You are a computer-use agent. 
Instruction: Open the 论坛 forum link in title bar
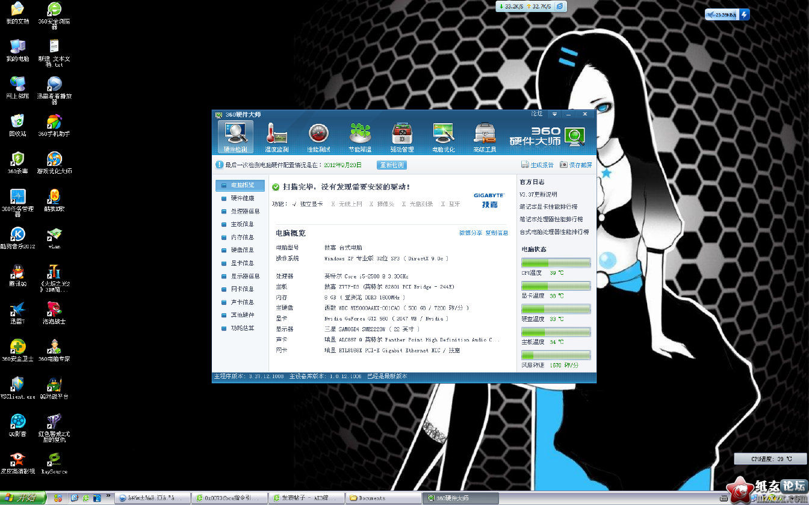536,114
